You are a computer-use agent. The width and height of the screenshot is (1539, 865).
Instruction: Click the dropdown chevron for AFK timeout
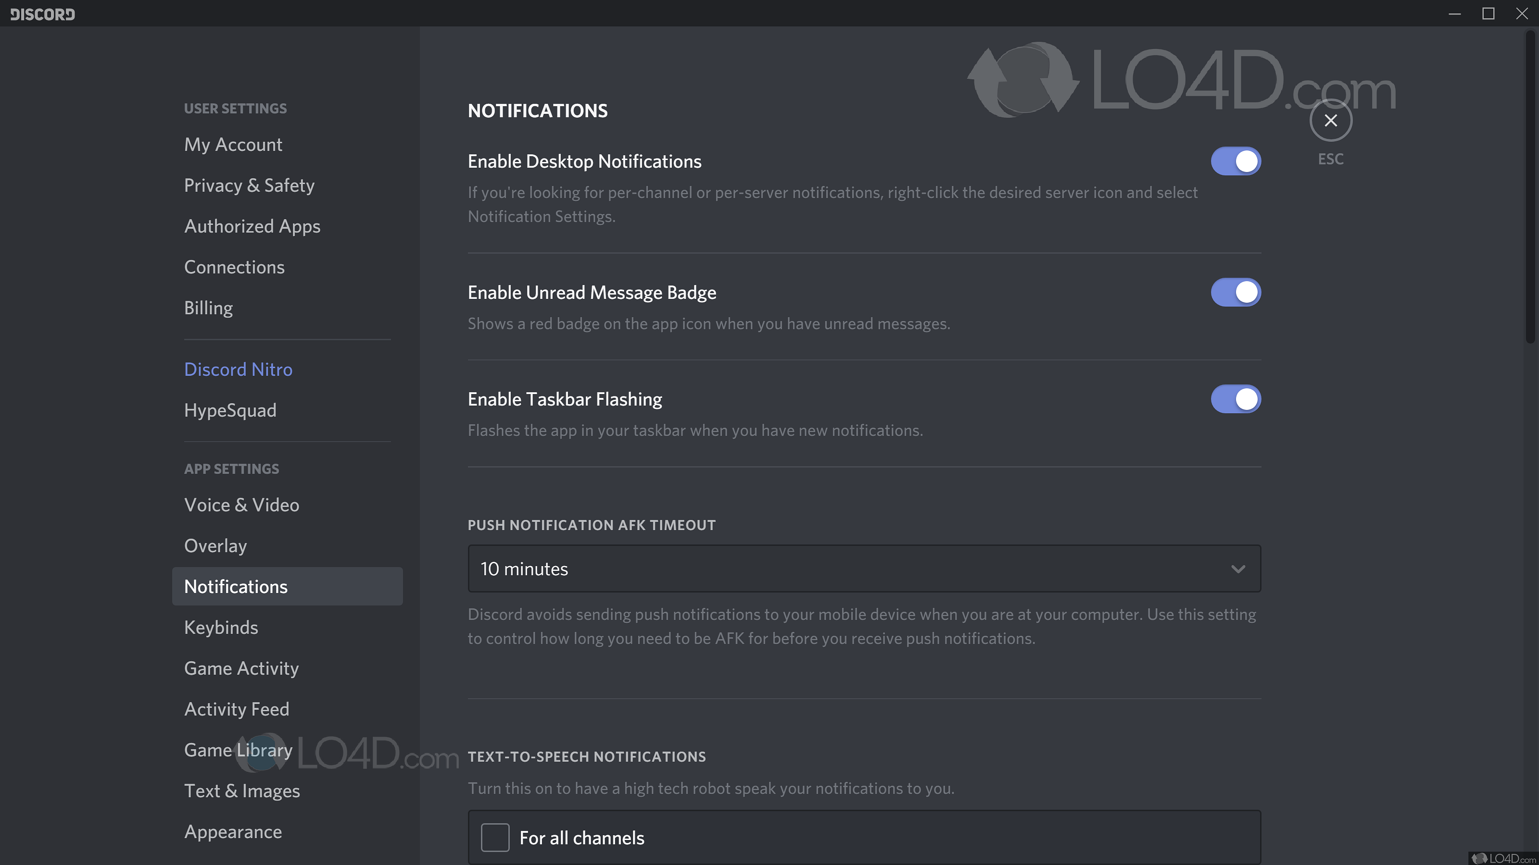tap(1238, 569)
